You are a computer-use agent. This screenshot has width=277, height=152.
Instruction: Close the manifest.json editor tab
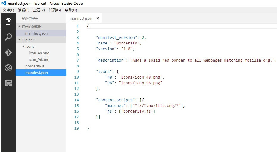[97, 18]
